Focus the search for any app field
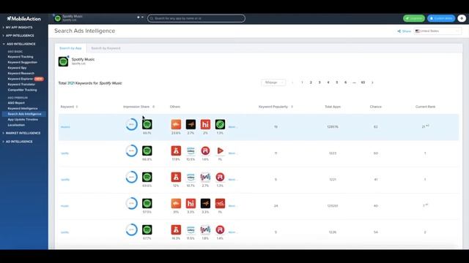Screen dimensions: 469x263 point(196,18)
